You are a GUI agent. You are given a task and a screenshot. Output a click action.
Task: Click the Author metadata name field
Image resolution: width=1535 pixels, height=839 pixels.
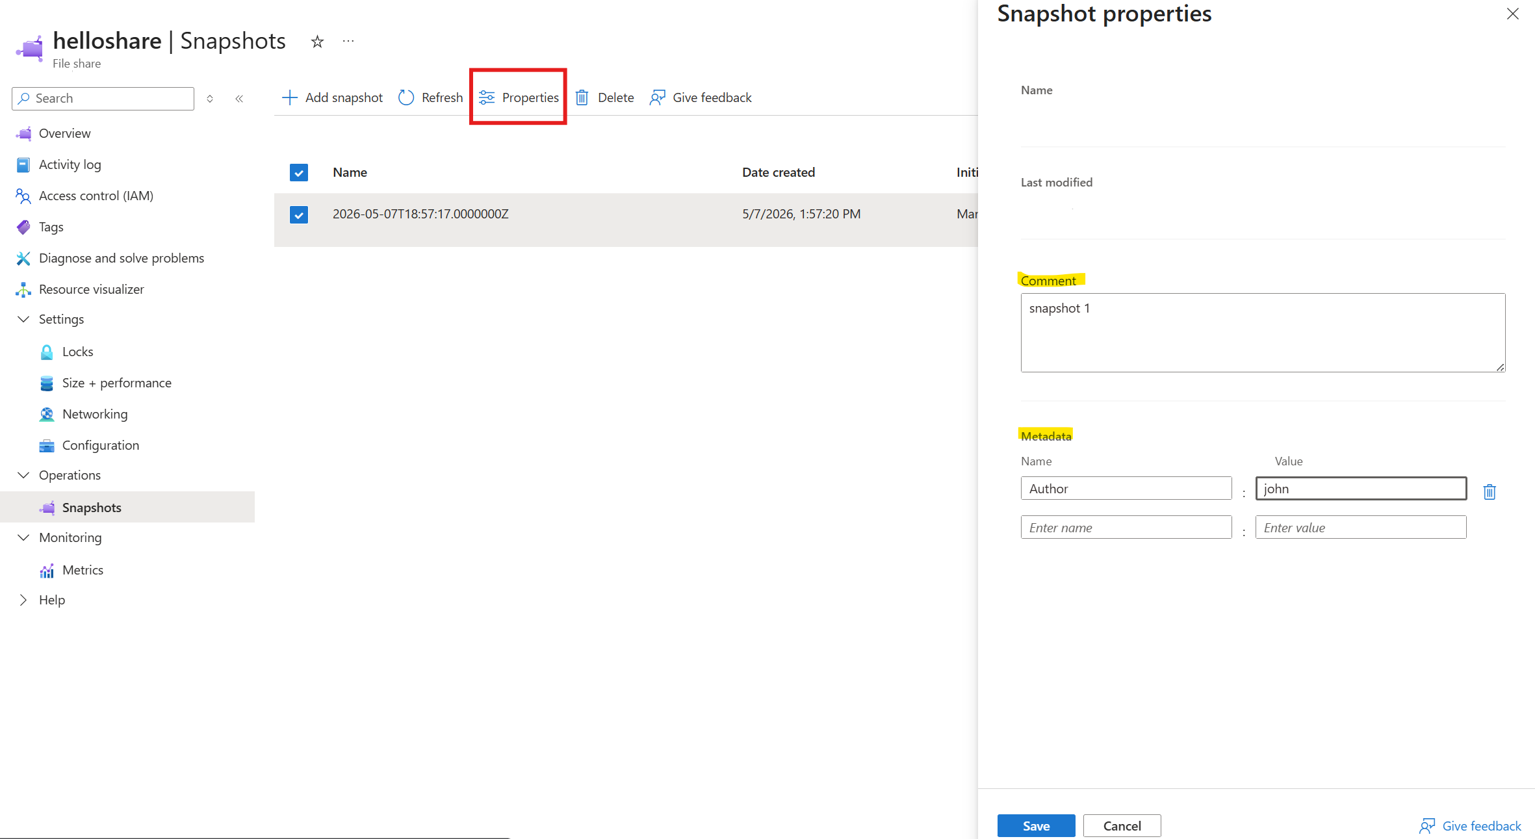(x=1126, y=489)
